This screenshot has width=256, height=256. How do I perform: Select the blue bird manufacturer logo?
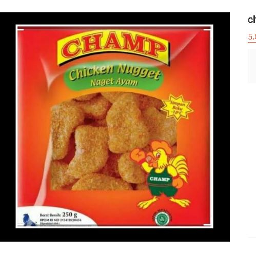click(28, 220)
